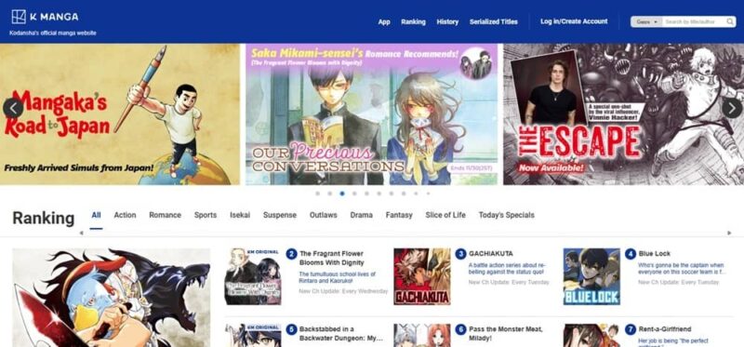The image size is (744, 347).
Task: Select the sixth carousel dot
Action: point(379,194)
